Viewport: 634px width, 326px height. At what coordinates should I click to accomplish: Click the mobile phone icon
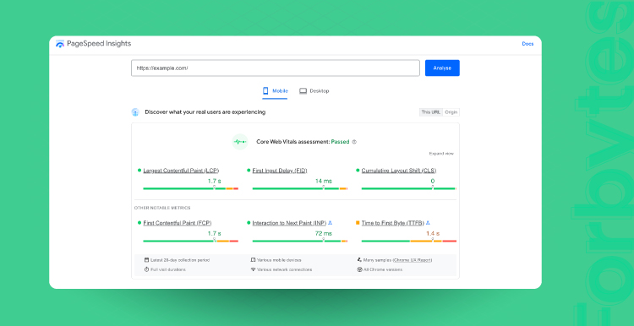point(265,91)
